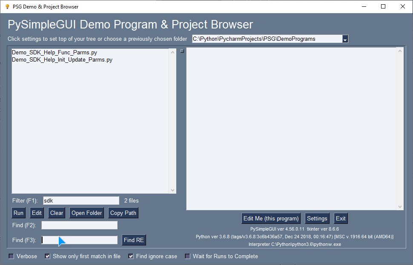Open the Settings button
The image size is (413, 265).
pos(317,219)
